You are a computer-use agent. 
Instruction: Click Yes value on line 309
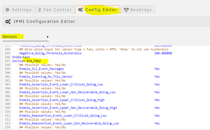[157, 108]
